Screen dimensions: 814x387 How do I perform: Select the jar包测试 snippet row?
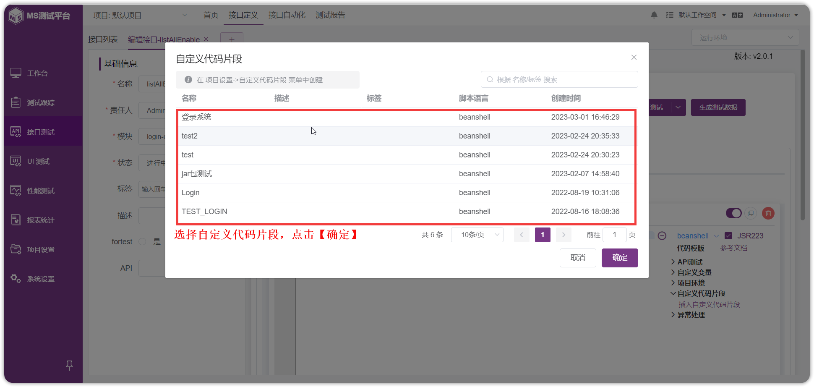coord(406,174)
